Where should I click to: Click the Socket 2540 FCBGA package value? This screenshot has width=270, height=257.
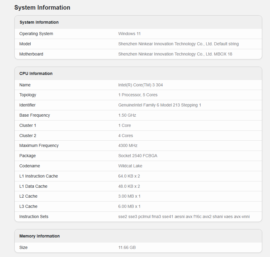138,156
